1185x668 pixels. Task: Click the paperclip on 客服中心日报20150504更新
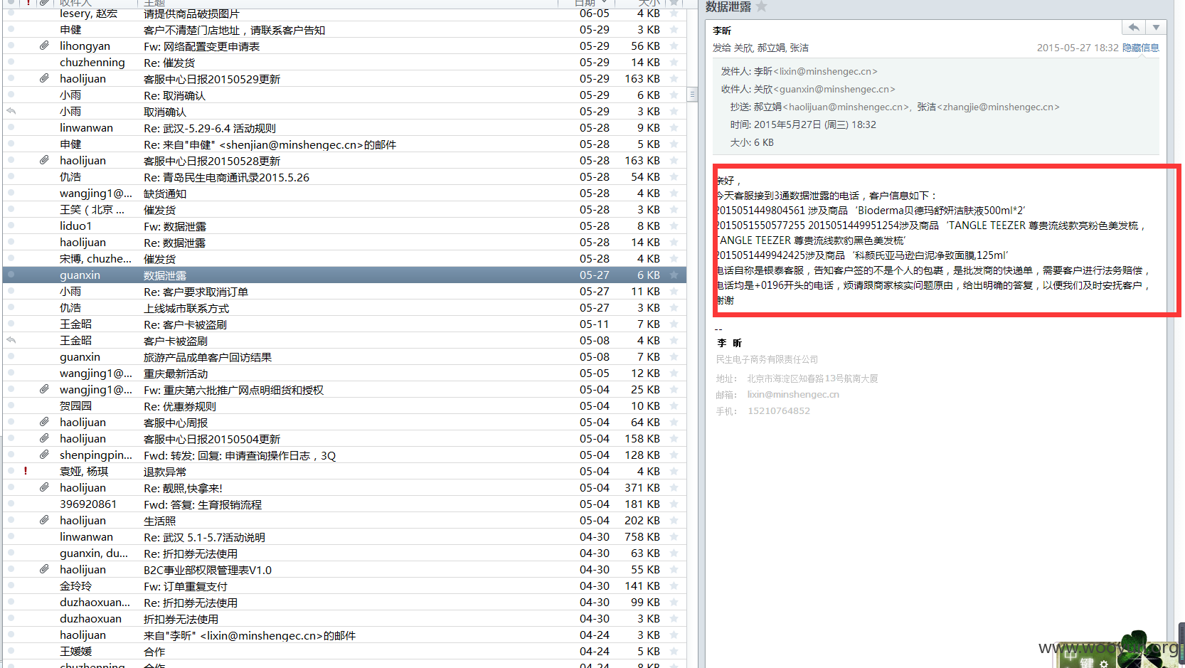tap(44, 438)
